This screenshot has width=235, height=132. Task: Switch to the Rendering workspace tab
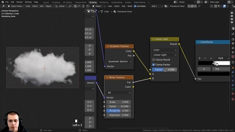[x=104, y=3]
